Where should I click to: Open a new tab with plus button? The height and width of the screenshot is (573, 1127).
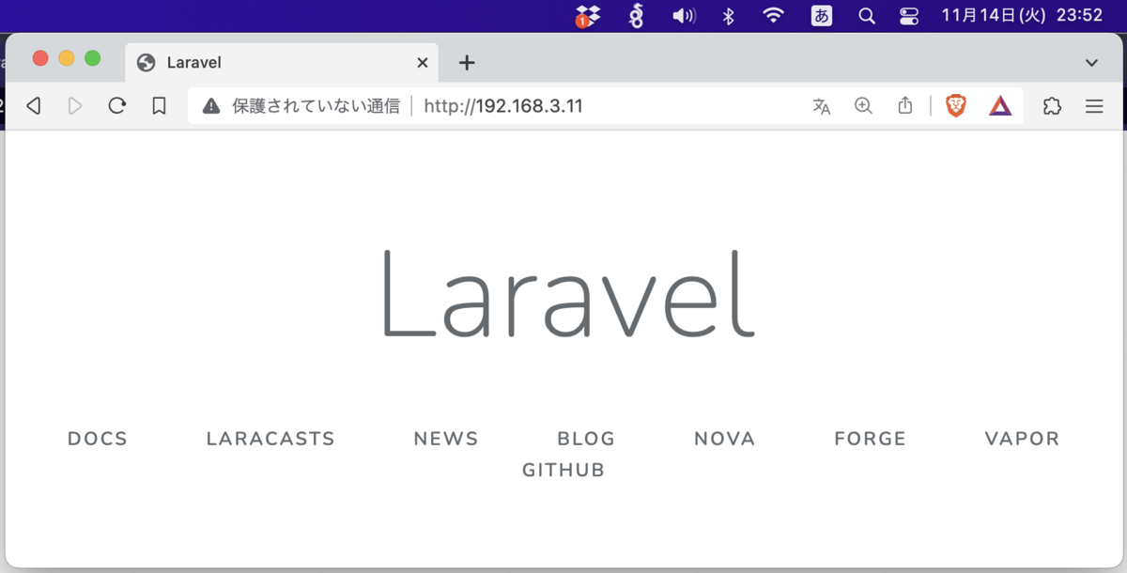(x=467, y=63)
